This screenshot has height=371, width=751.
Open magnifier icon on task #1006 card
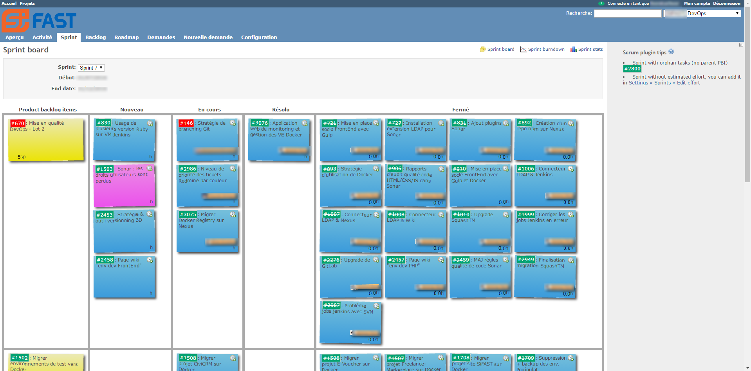click(x=571, y=169)
